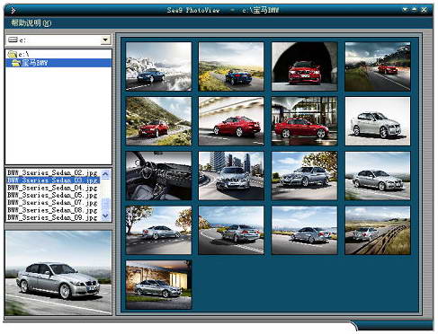Select file BMW_3series_Sedan_08.jpg
This screenshot has width=438, height=334.
coord(52,210)
